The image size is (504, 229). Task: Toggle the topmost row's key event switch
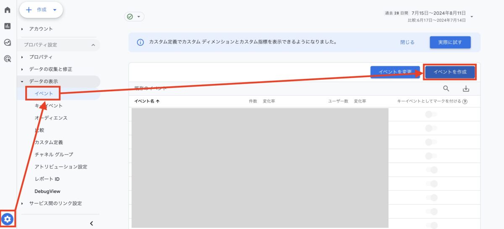coord(431,114)
